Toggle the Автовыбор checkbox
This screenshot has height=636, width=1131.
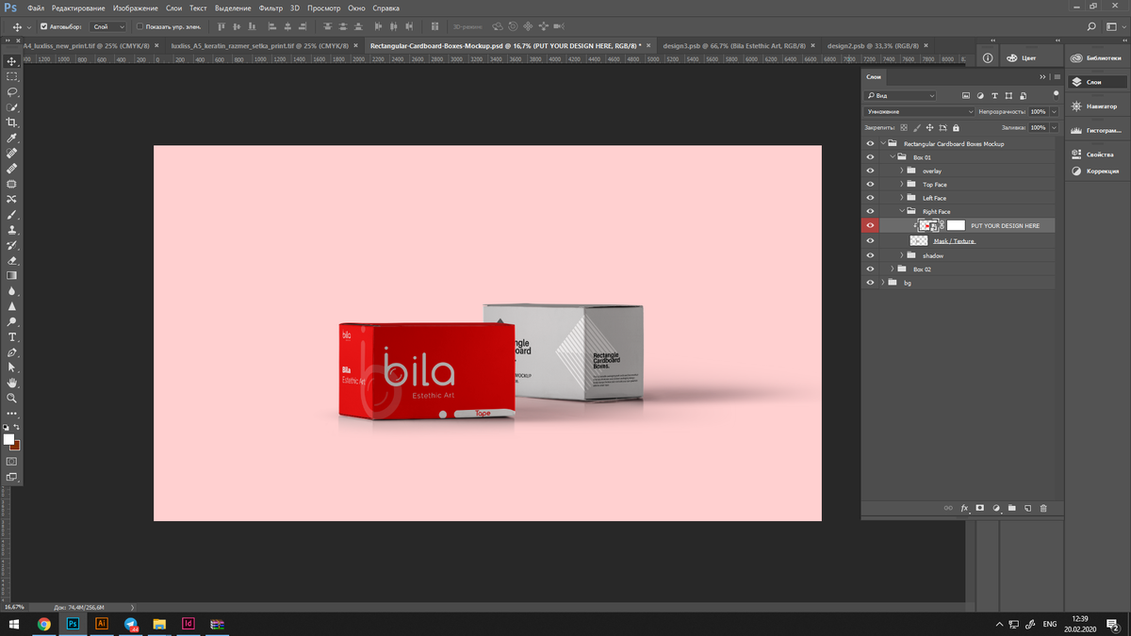click(x=43, y=26)
